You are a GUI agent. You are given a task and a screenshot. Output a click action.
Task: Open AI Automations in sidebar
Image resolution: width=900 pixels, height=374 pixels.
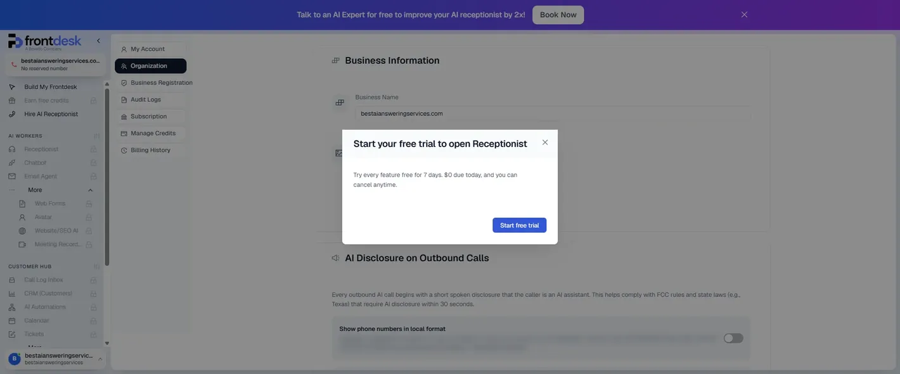point(45,307)
